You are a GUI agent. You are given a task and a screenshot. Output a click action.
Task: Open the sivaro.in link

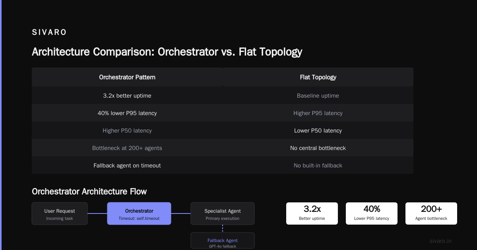pyautogui.click(x=440, y=241)
